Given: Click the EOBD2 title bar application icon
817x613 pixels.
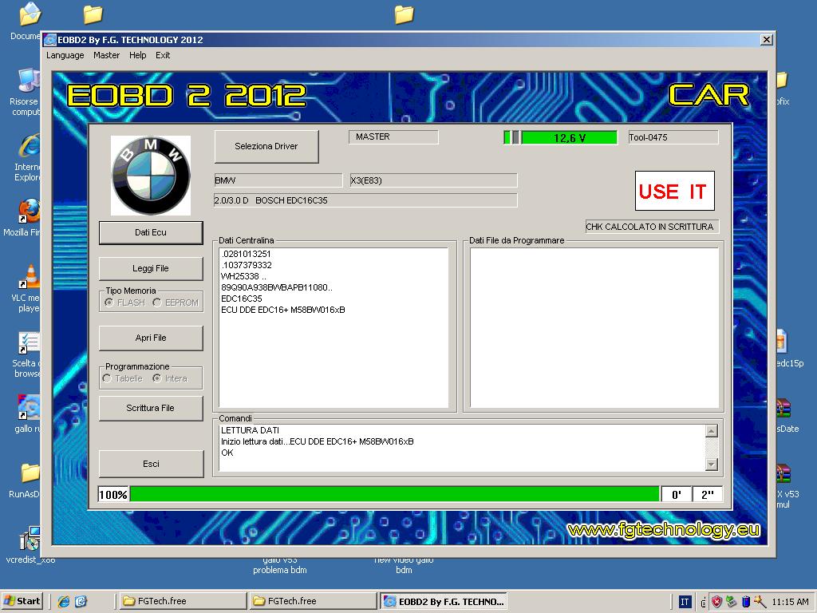Looking at the screenshot, I should (50, 40).
